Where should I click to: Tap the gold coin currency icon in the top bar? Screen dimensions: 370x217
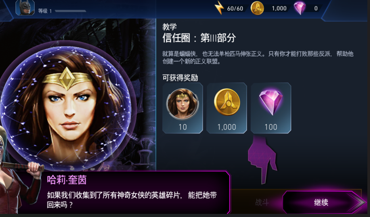click(257, 8)
